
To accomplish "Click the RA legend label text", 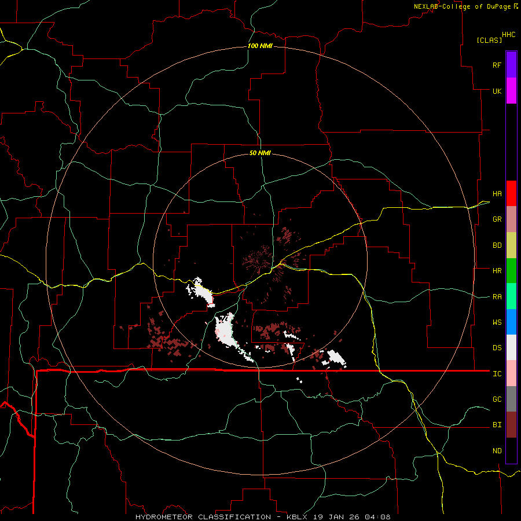I will pos(497,297).
